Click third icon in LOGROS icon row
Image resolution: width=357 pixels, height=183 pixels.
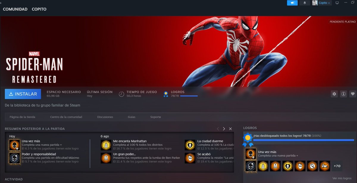pyautogui.click(x=275, y=166)
